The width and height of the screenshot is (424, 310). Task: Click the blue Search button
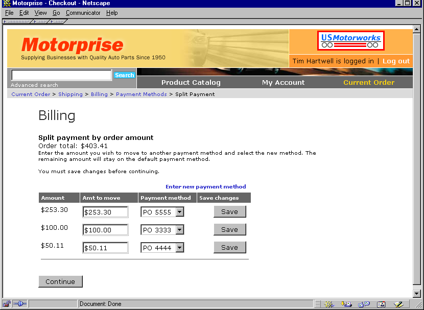click(124, 75)
